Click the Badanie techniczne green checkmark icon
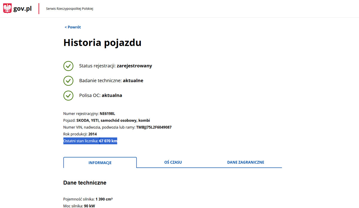This screenshot has width=359, height=208. (69, 81)
